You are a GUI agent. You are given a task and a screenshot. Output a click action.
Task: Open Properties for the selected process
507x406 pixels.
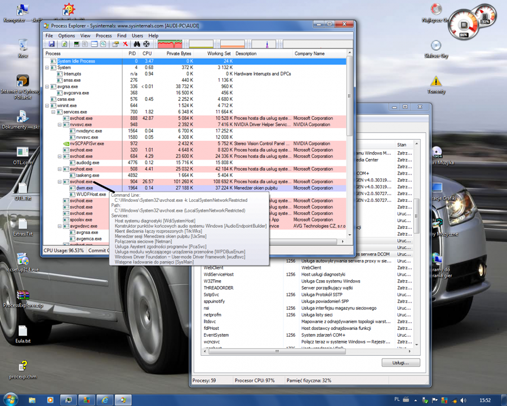pyautogui.click(x=115, y=44)
